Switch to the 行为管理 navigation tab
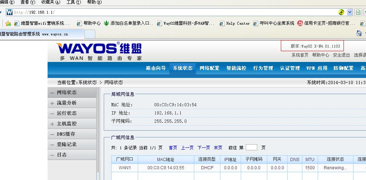366x180 pixels. [263, 68]
